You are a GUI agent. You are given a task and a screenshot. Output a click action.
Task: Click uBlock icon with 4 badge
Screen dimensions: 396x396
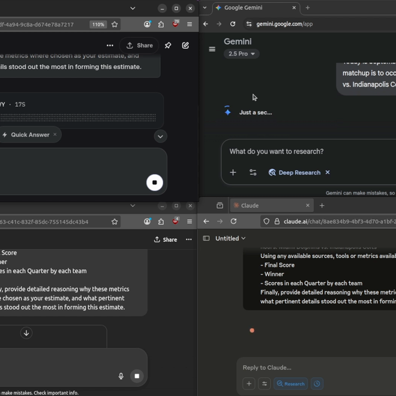175,221
